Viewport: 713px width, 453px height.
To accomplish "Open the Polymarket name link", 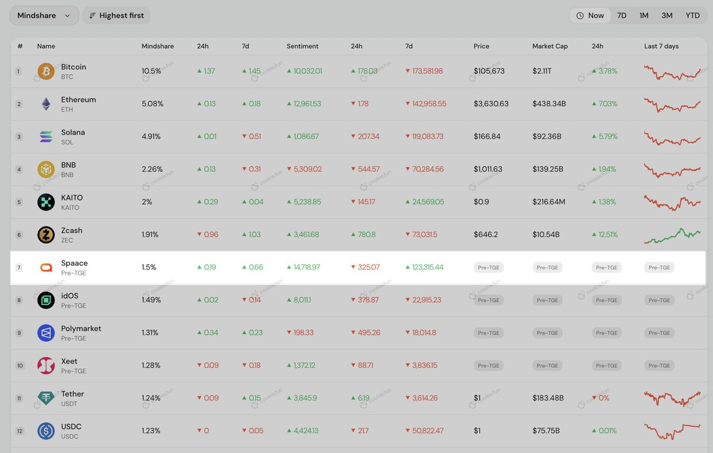I will click(x=81, y=329).
